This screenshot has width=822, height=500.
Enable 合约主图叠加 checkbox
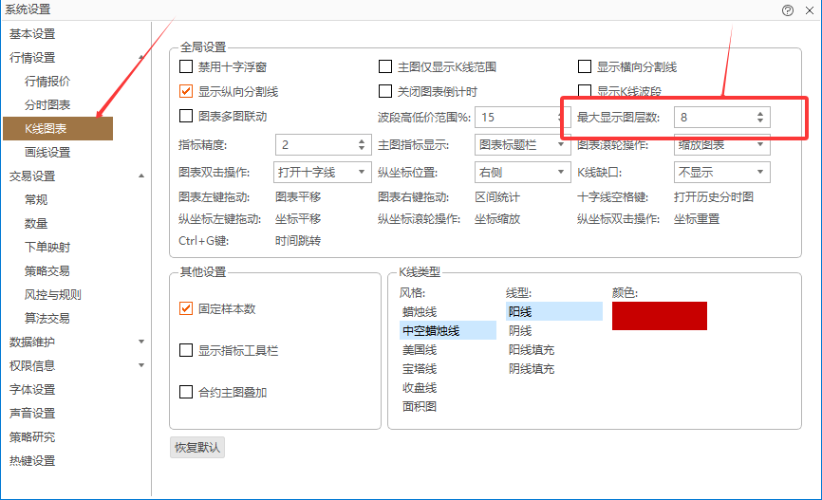(186, 392)
